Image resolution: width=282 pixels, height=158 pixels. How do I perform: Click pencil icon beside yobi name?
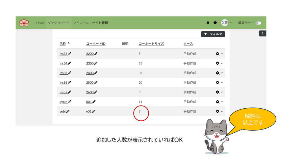tap(68, 111)
